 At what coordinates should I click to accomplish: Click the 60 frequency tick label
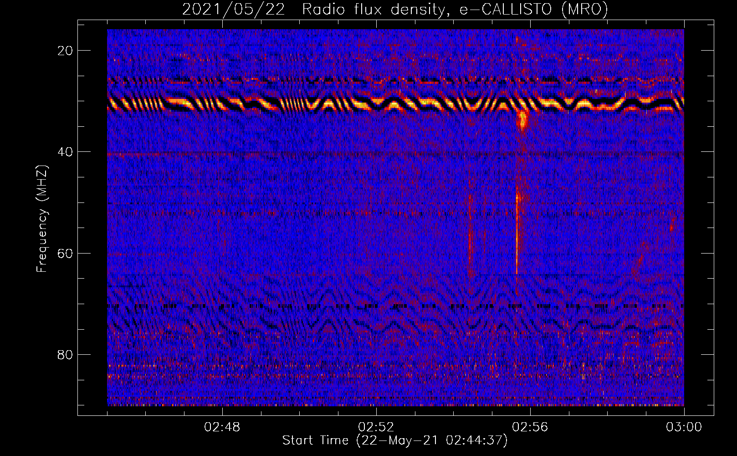pyautogui.click(x=66, y=253)
